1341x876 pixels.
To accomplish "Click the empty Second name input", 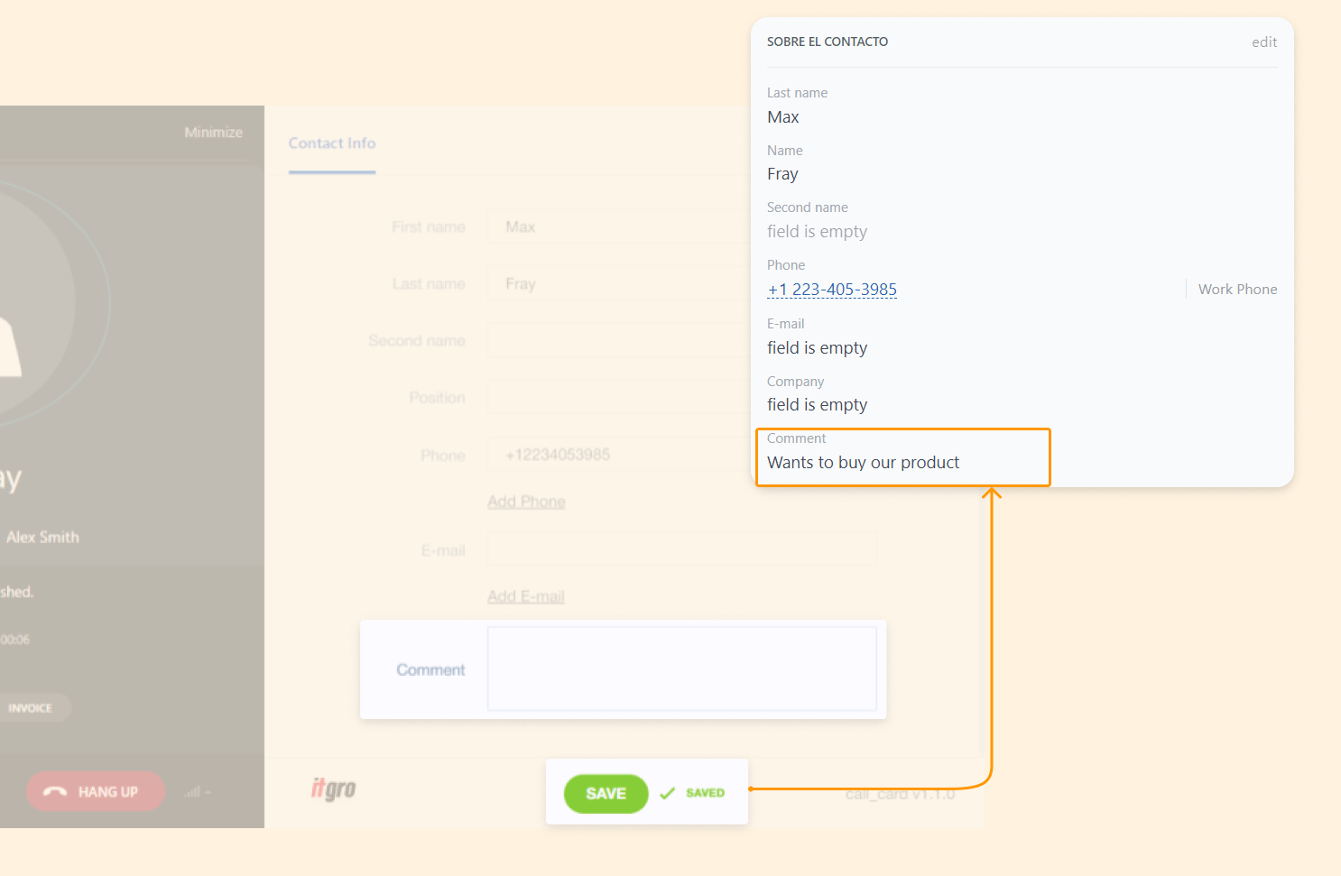I will click(623, 341).
